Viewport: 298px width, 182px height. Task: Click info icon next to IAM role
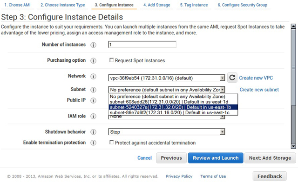(93, 116)
